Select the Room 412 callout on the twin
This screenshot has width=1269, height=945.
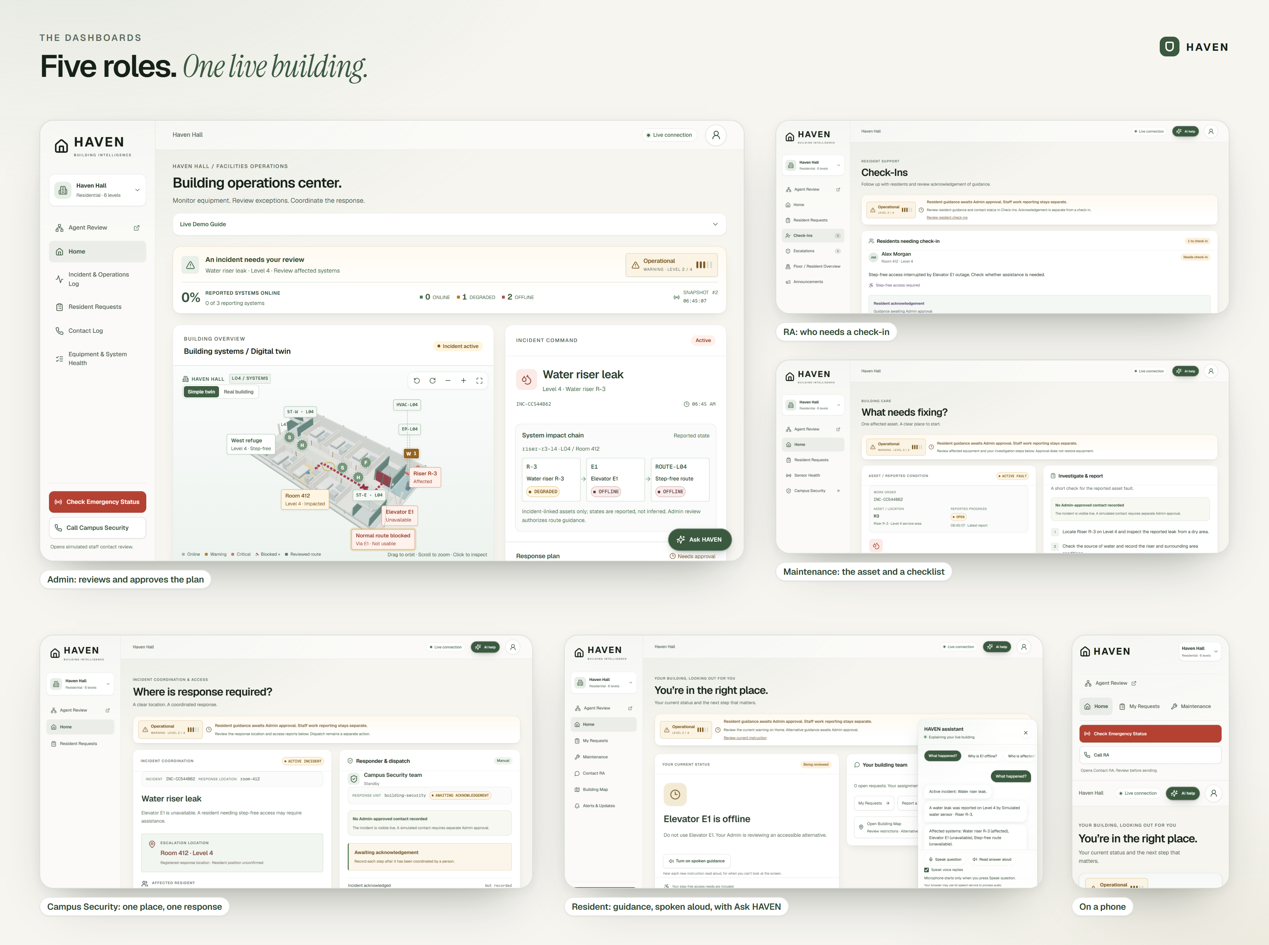[305, 499]
